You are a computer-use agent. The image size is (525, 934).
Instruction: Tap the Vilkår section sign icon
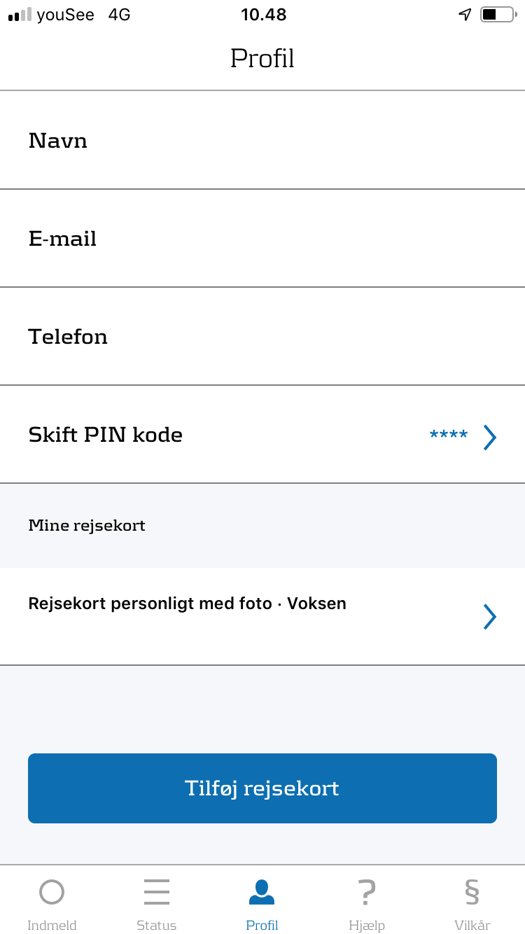pyautogui.click(x=472, y=892)
